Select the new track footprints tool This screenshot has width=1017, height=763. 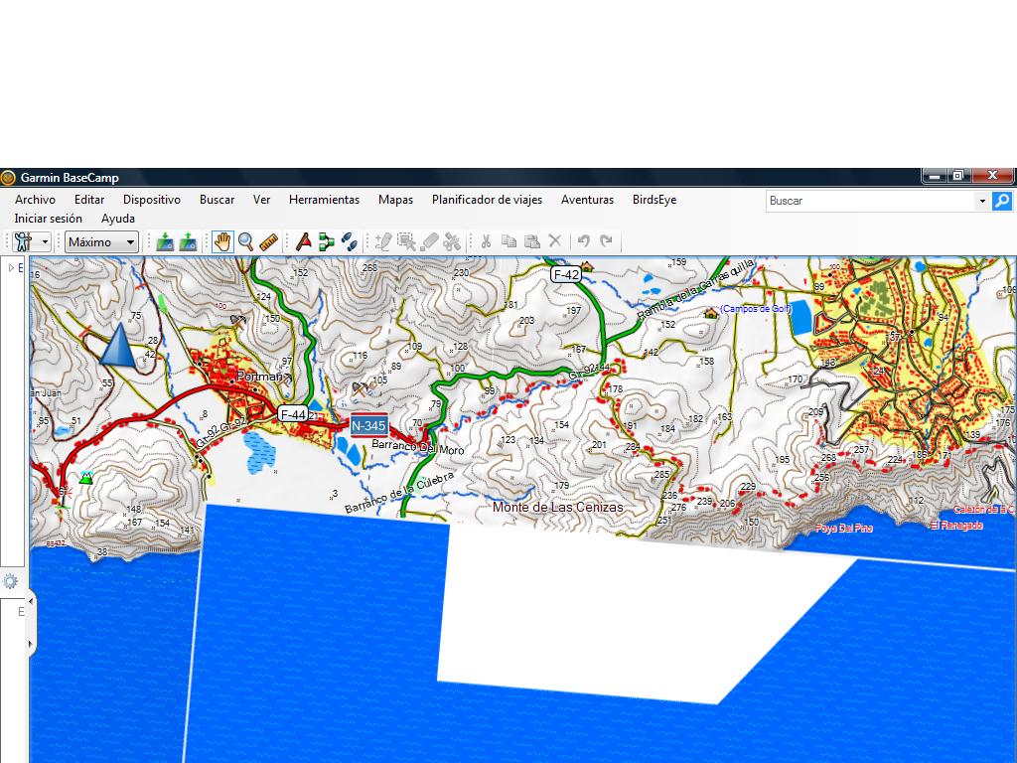coord(349,242)
